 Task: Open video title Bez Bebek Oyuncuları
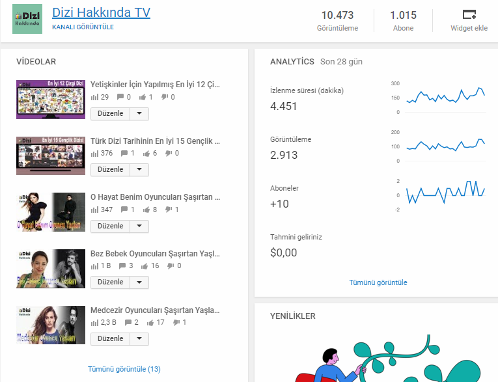point(155,254)
